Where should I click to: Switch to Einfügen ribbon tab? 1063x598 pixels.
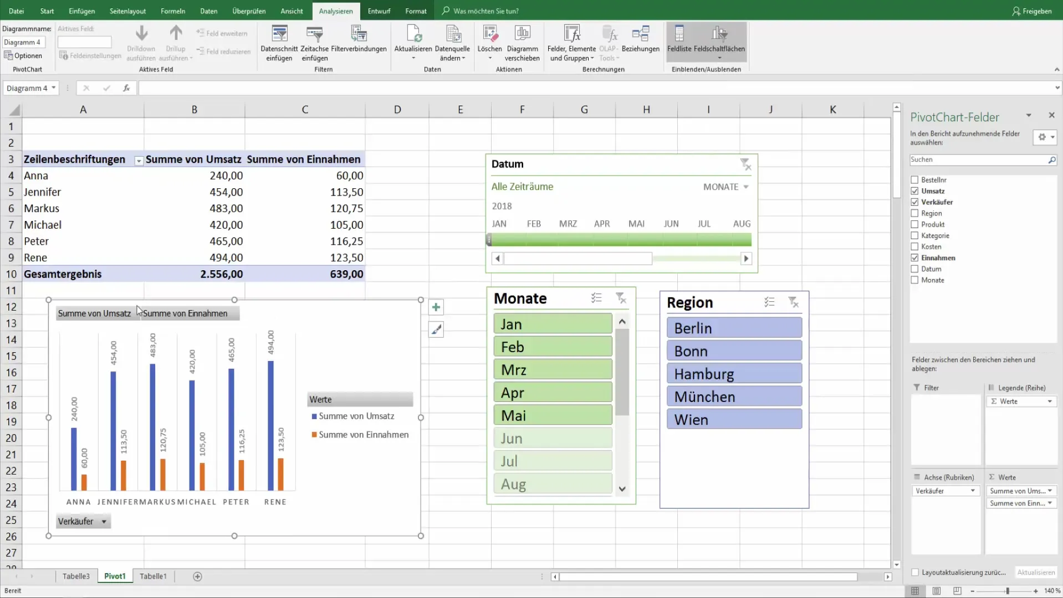(x=82, y=11)
